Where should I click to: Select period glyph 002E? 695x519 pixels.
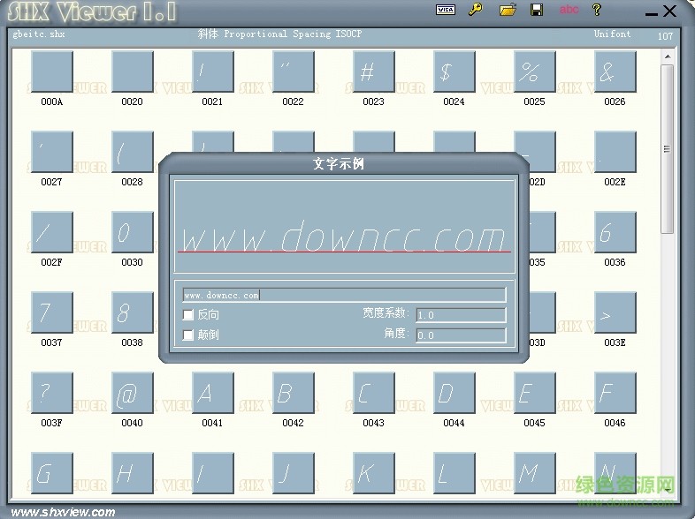click(615, 152)
